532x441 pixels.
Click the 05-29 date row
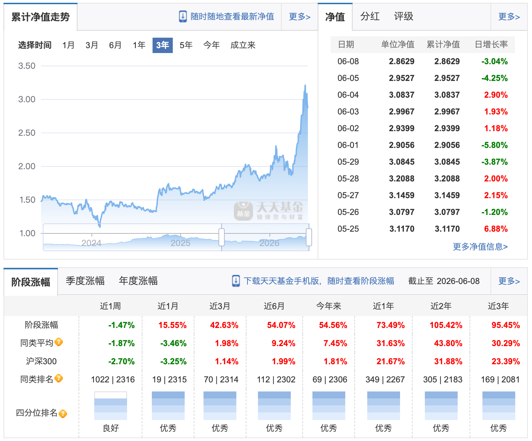[x=422, y=162]
